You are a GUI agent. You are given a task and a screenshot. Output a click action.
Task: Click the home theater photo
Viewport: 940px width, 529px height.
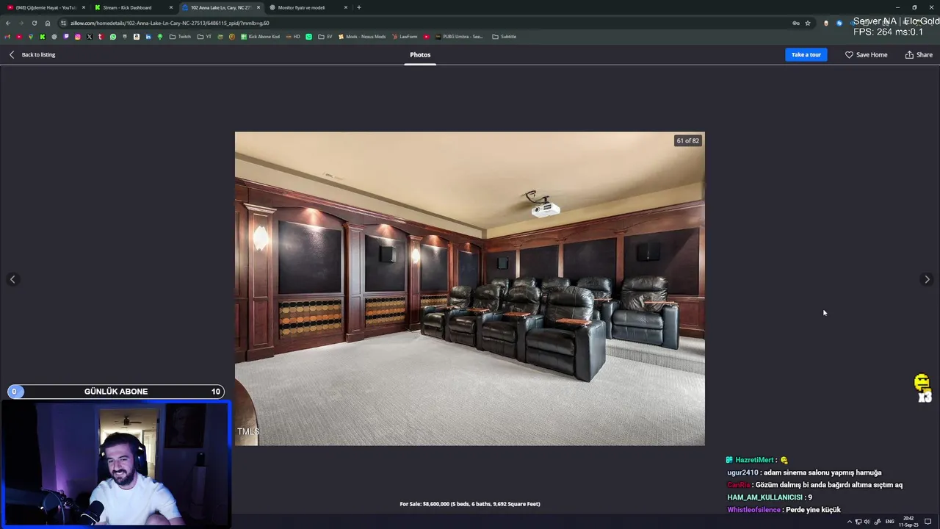[469, 289]
